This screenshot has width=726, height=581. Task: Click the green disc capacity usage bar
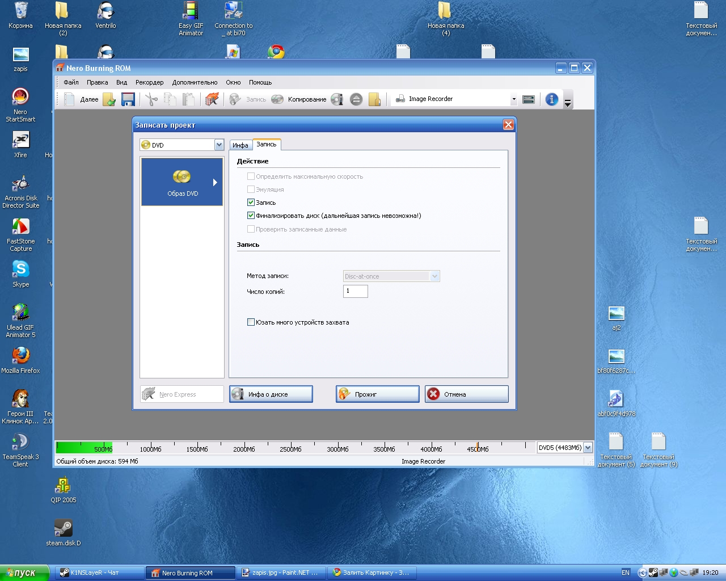pos(84,448)
